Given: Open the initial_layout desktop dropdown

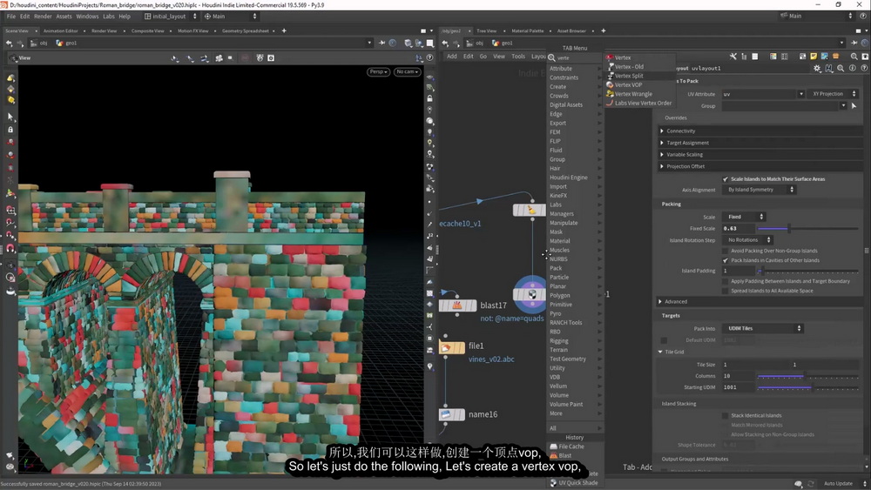Looking at the screenshot, I should click(x=171, y=16).
